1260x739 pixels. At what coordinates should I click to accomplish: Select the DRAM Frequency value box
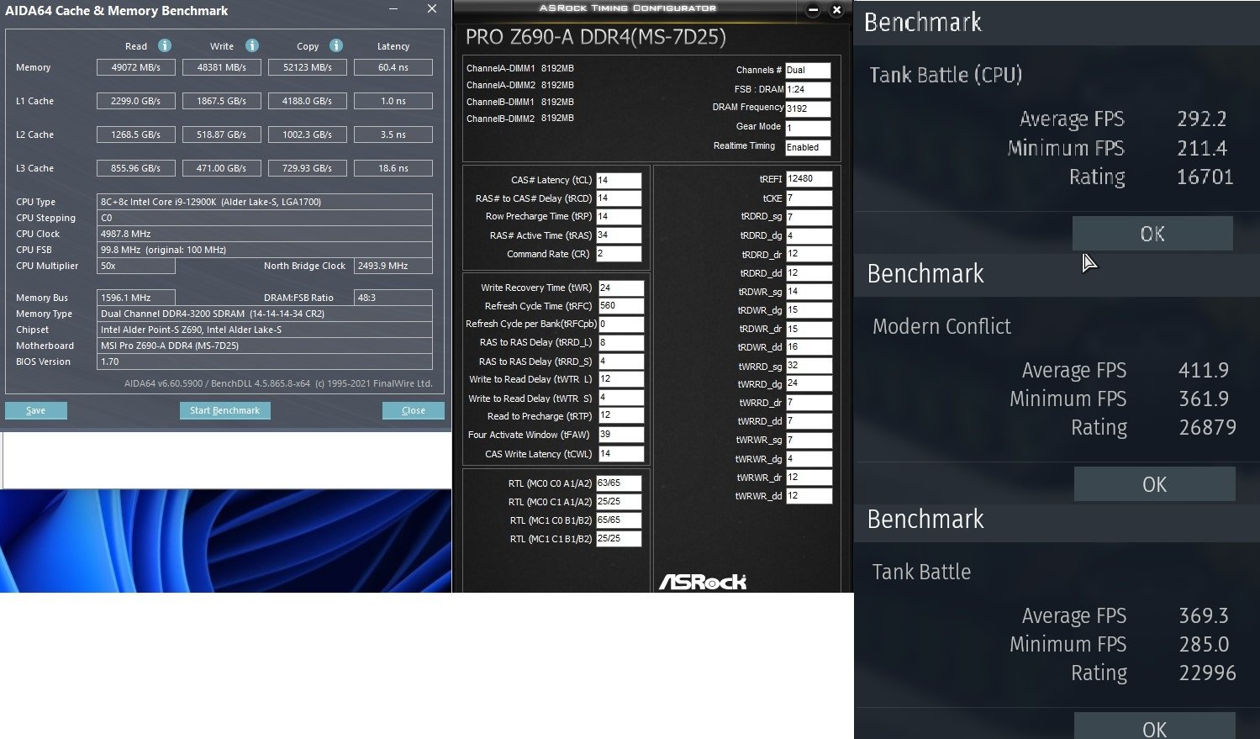(x=808, y=108)
